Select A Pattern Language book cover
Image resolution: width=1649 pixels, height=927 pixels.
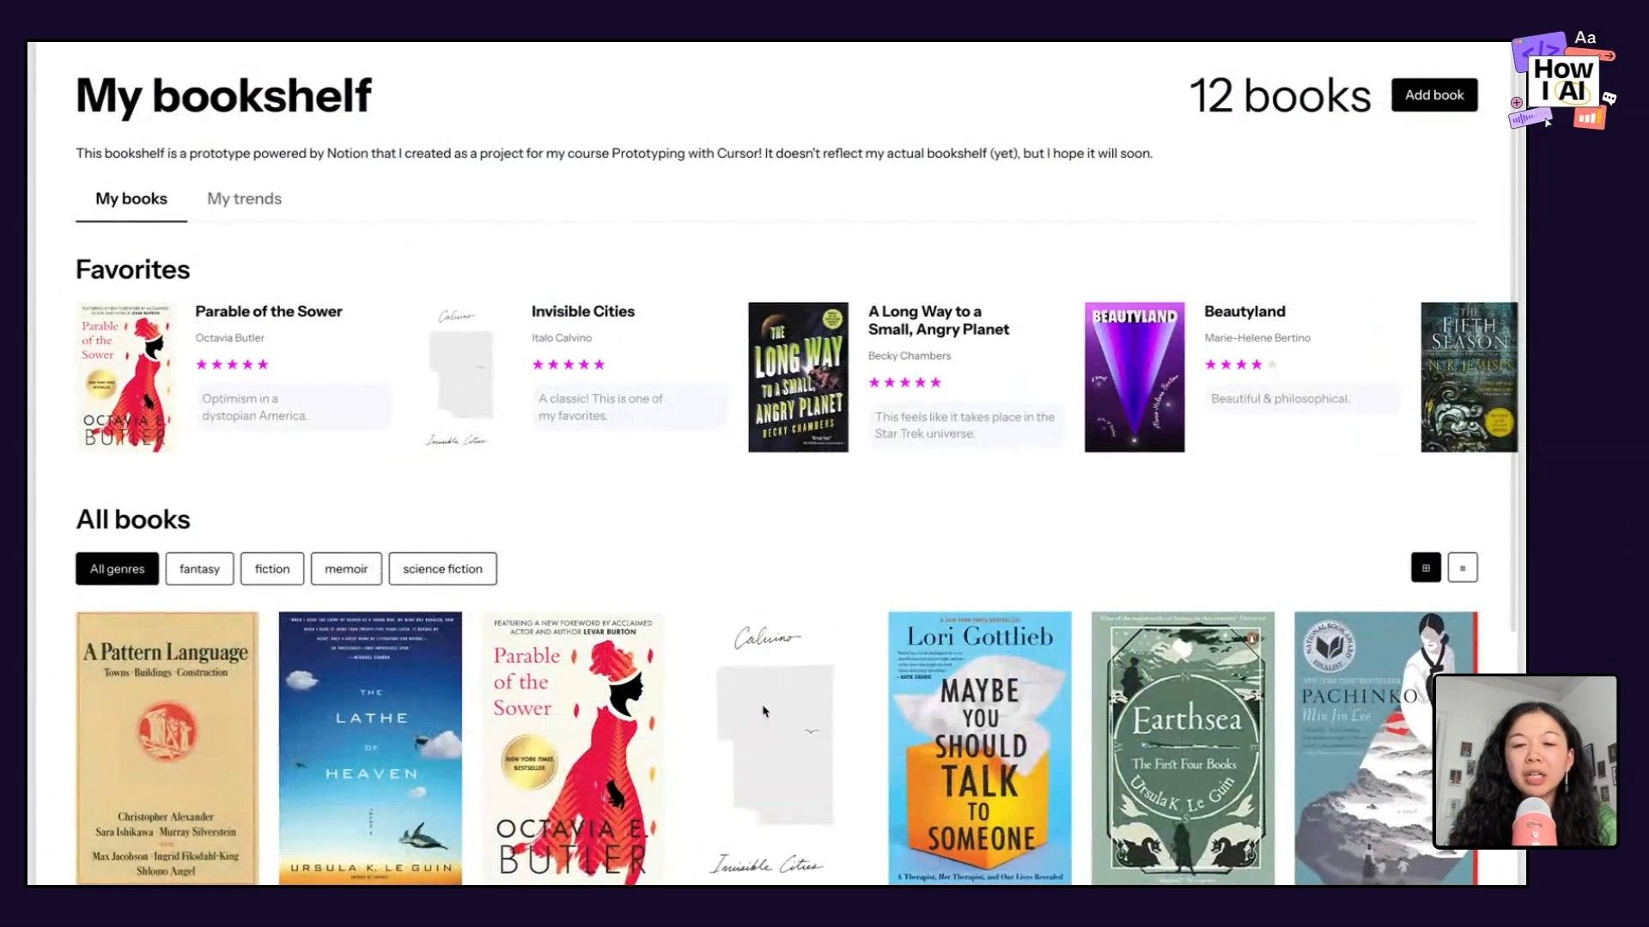point(167,748)
